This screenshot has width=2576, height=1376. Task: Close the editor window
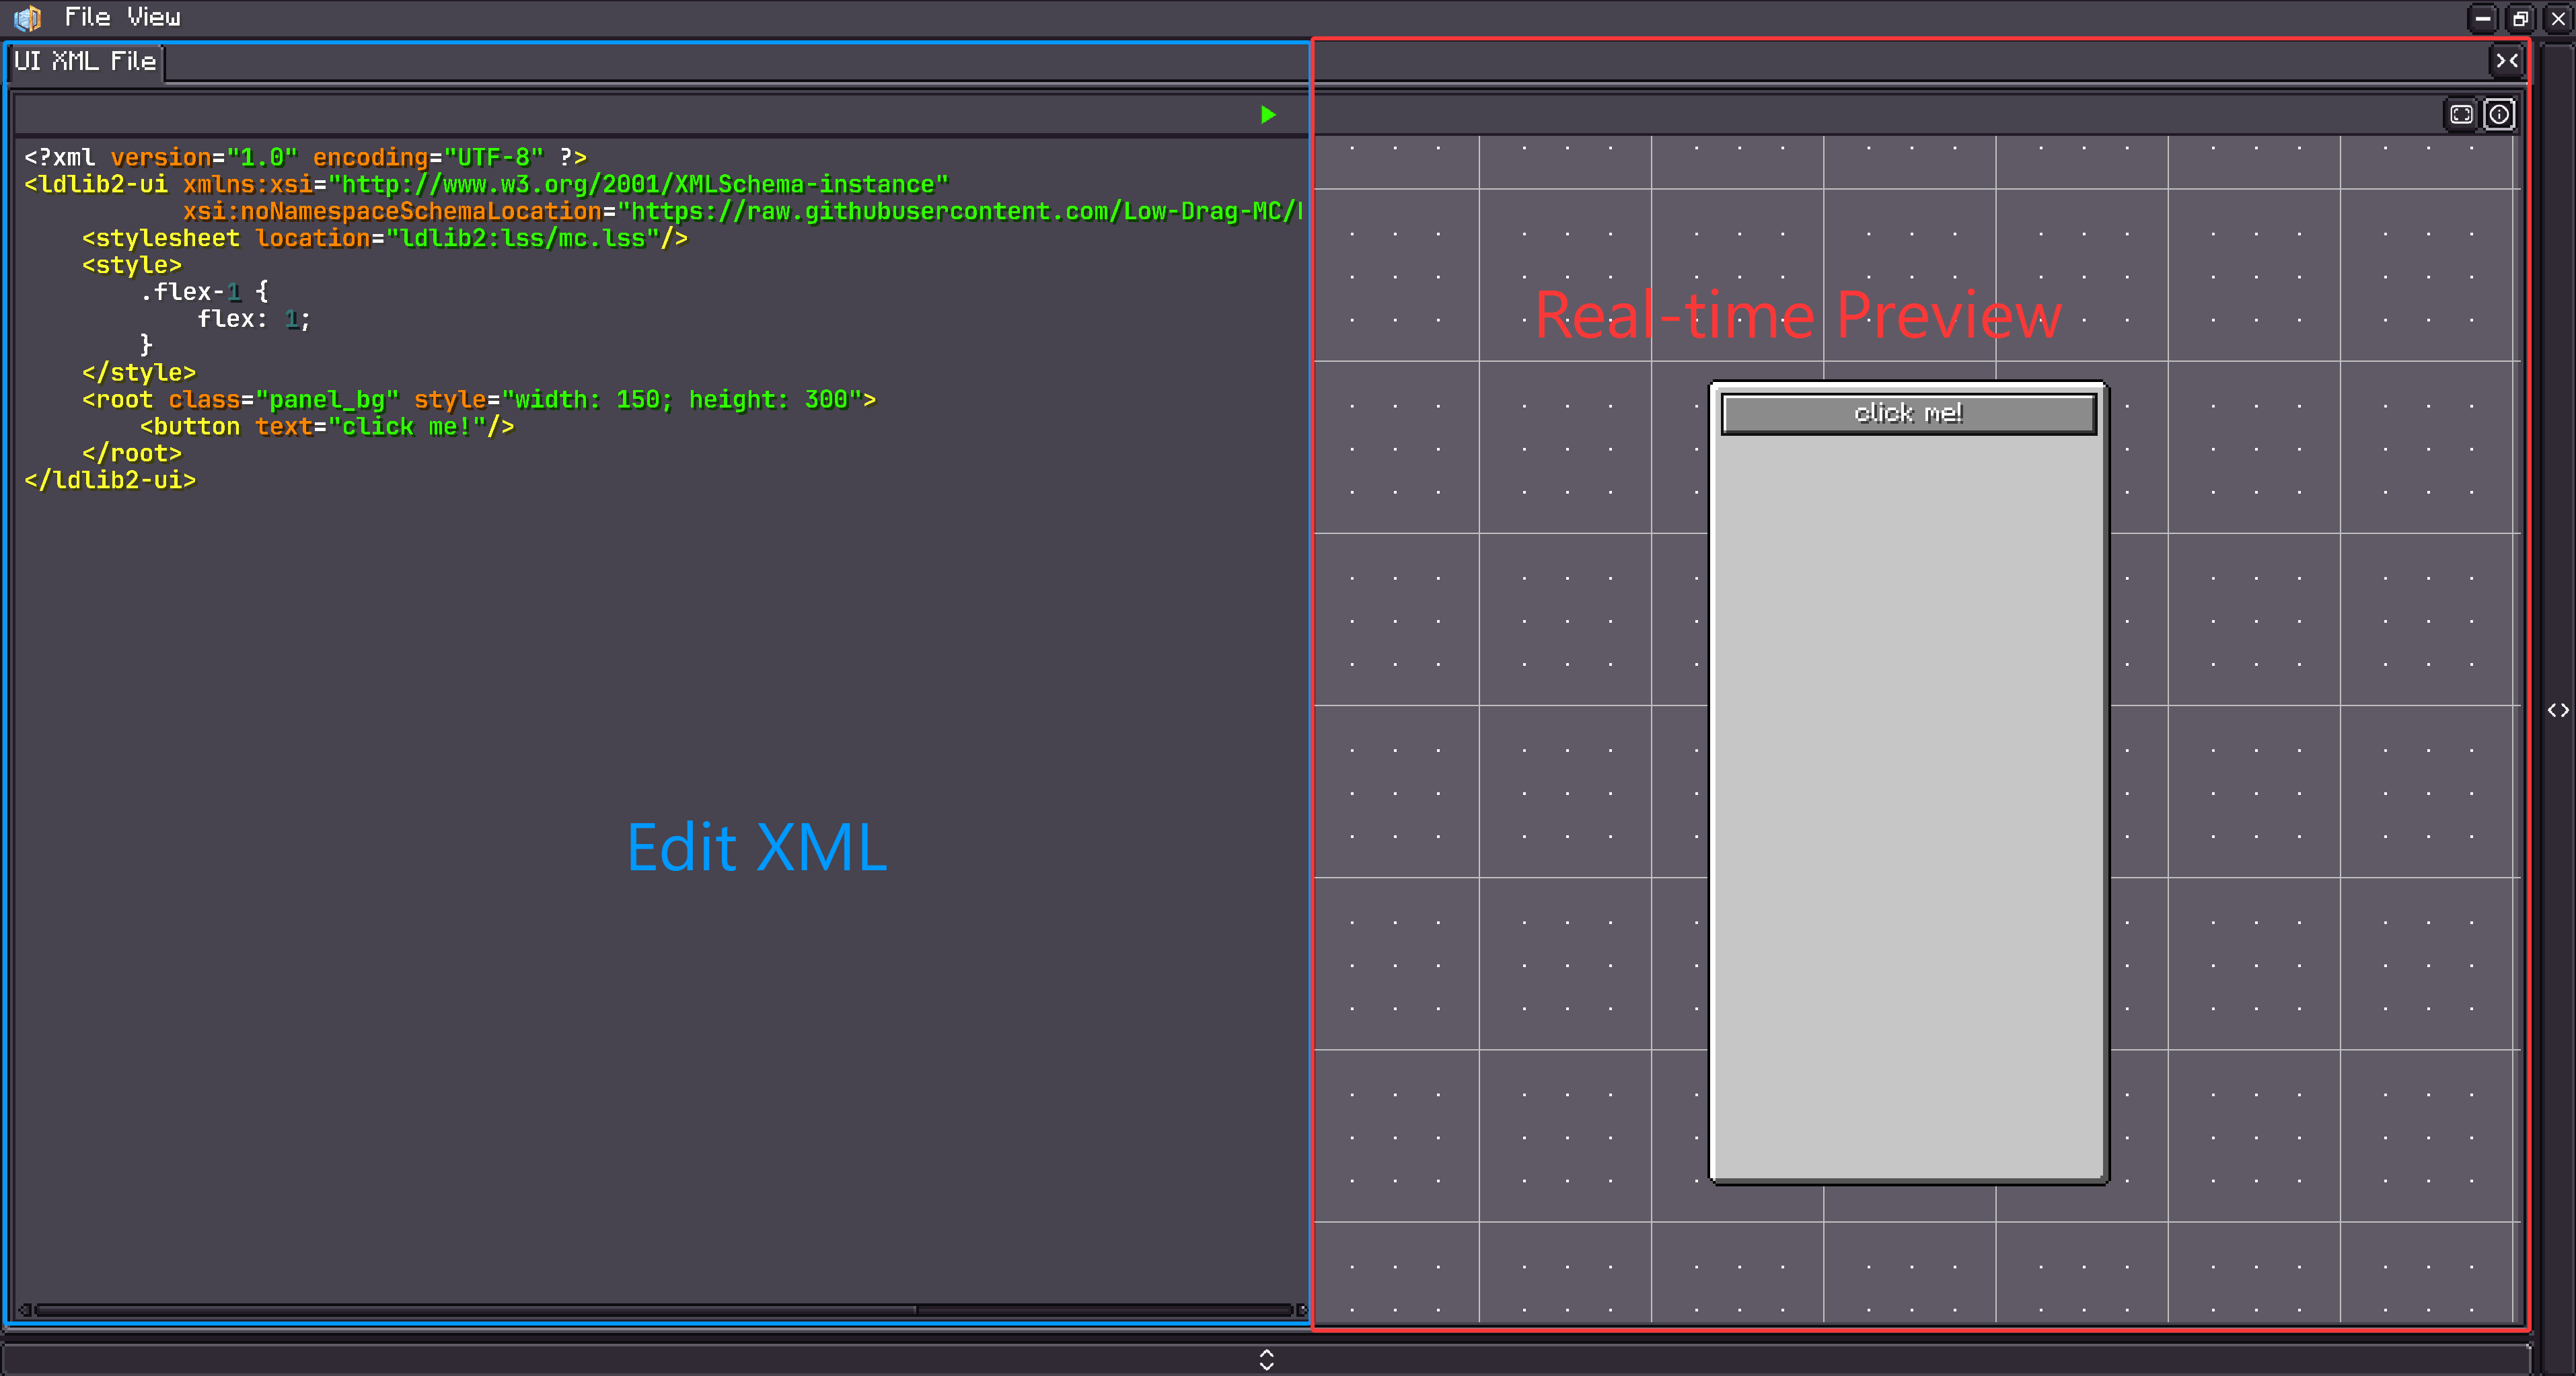click(x=2558, y=18)
